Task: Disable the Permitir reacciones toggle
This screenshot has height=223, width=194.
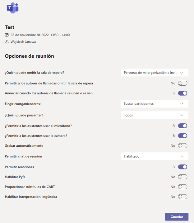Action: 182,167
